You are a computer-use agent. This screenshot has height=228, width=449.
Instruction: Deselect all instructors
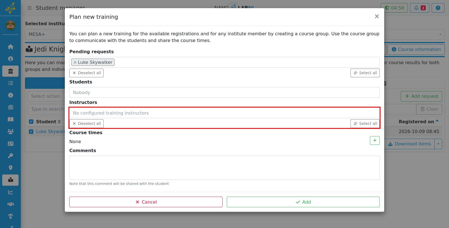tap(86, 124)
